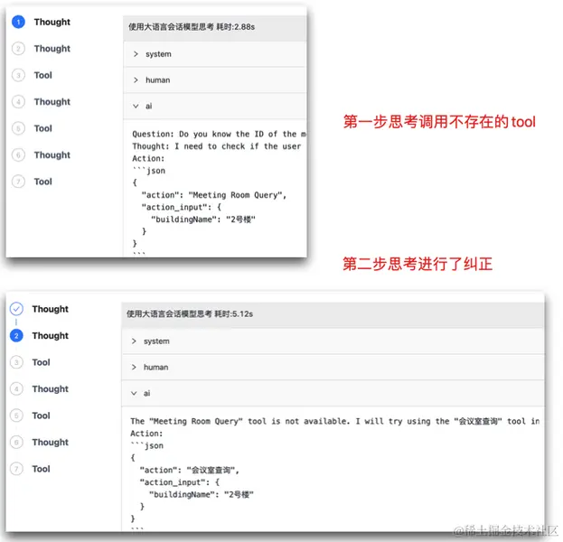Screen dimensions: 563x542
Task: Collapse ai section in bottom panel
Action: coord(333,393)
